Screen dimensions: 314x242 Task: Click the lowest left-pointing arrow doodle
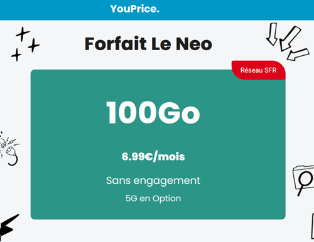(x=298, y=55)
